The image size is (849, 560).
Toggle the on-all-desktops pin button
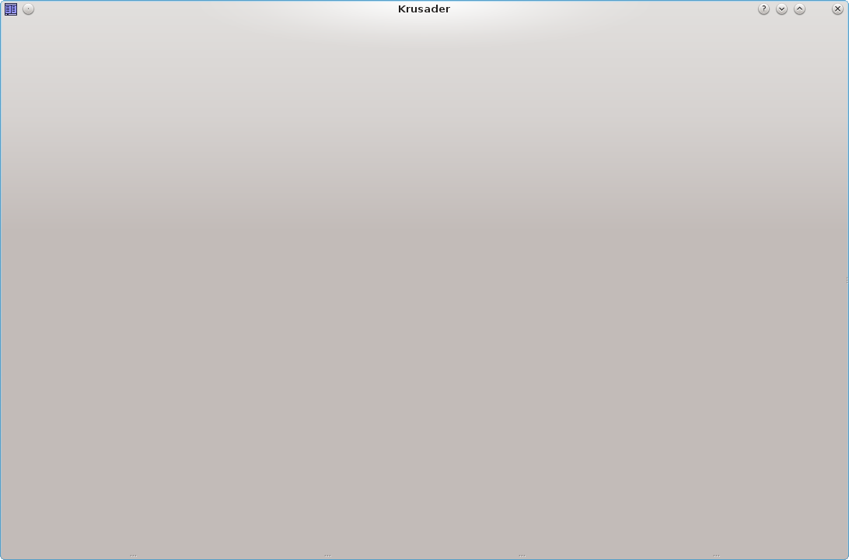[x=29, y=9]
